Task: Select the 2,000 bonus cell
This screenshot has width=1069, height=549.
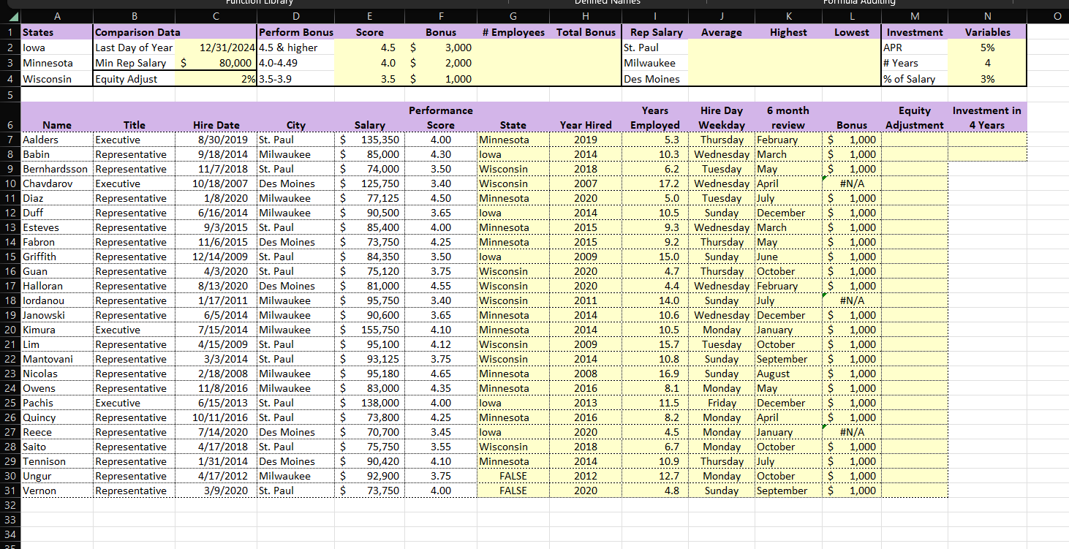Action: 440,63
